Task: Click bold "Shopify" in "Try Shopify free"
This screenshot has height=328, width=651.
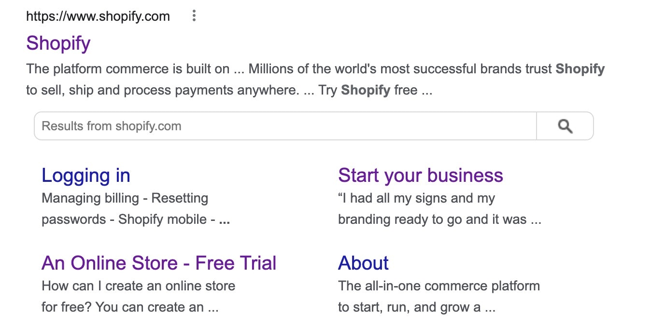Action: click(365, 90)
